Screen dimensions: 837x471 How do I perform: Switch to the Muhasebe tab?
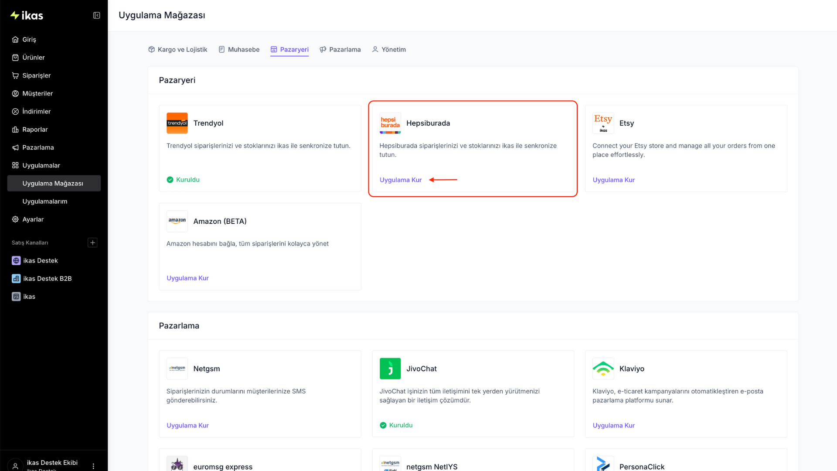coord(239,50)
